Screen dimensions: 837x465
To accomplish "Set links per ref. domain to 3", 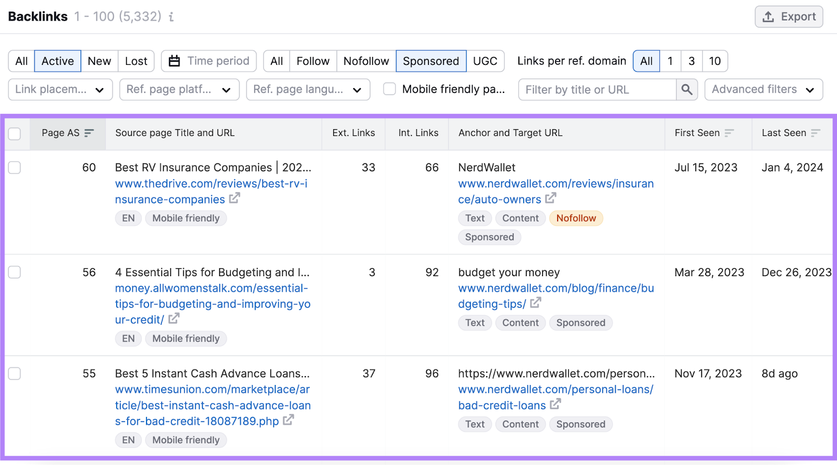I will coord(692,61).
